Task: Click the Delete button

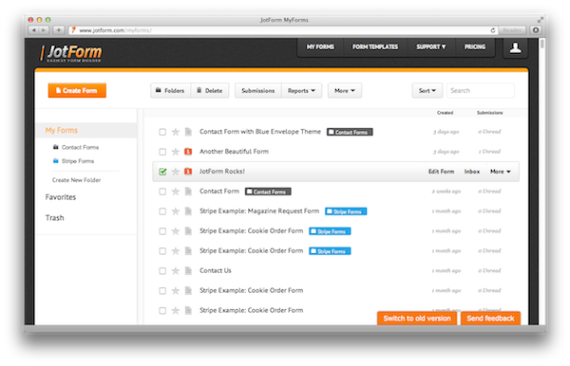Action: 210,91
